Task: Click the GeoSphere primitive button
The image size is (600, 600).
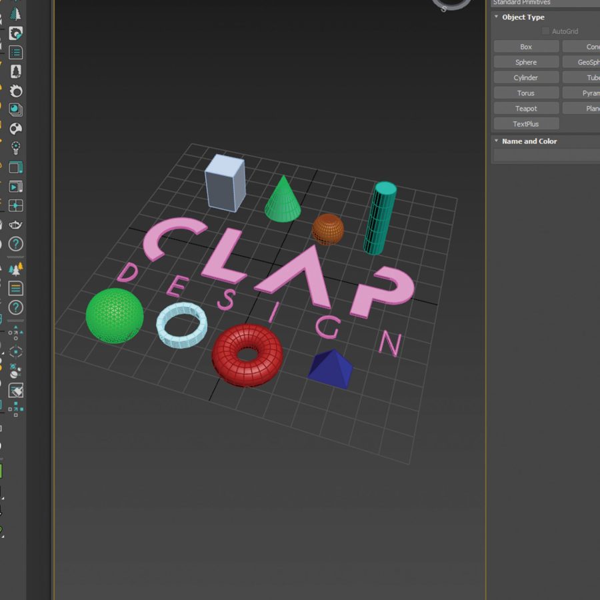Action: (x=581, y=62)
